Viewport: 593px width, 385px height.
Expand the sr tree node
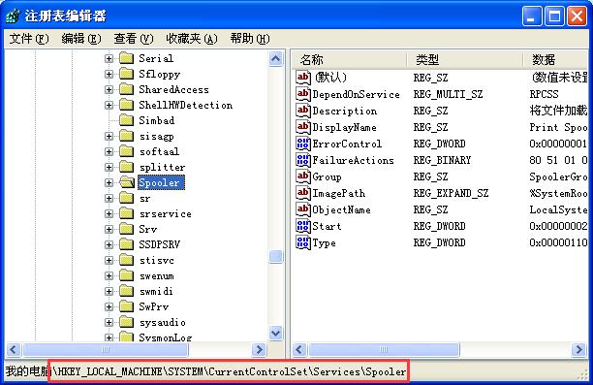[109, 198]
